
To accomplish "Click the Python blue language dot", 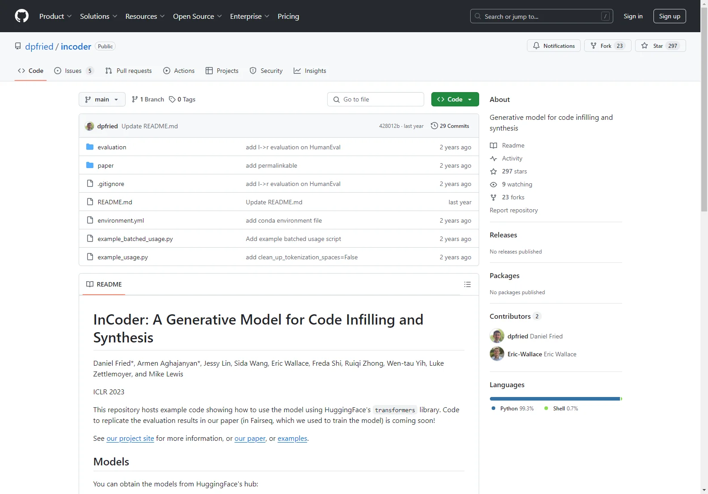I will [x=493, y=408].
